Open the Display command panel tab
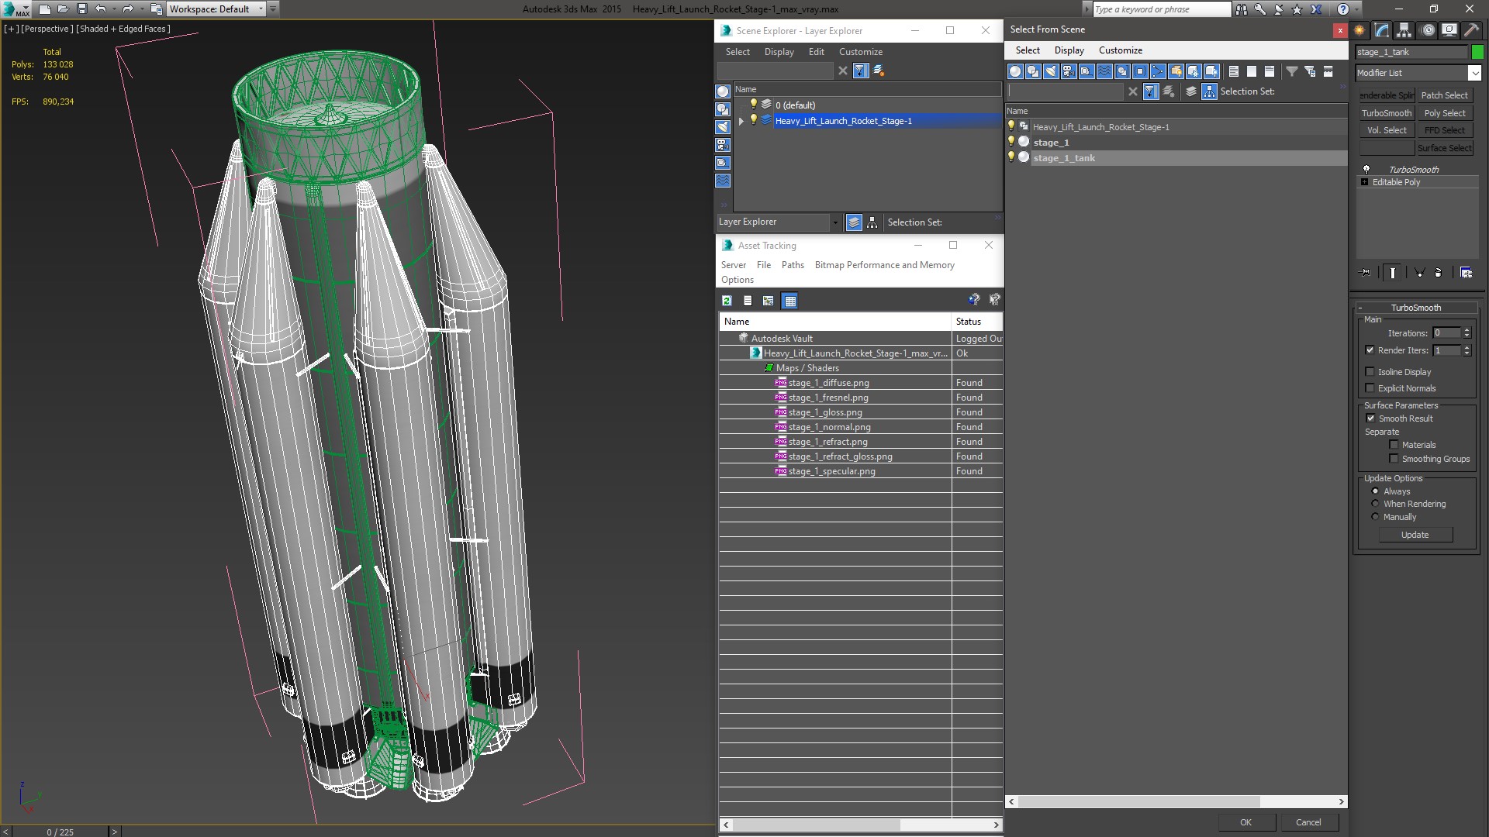1489x837 pixels. click(x=1449, y=30)
